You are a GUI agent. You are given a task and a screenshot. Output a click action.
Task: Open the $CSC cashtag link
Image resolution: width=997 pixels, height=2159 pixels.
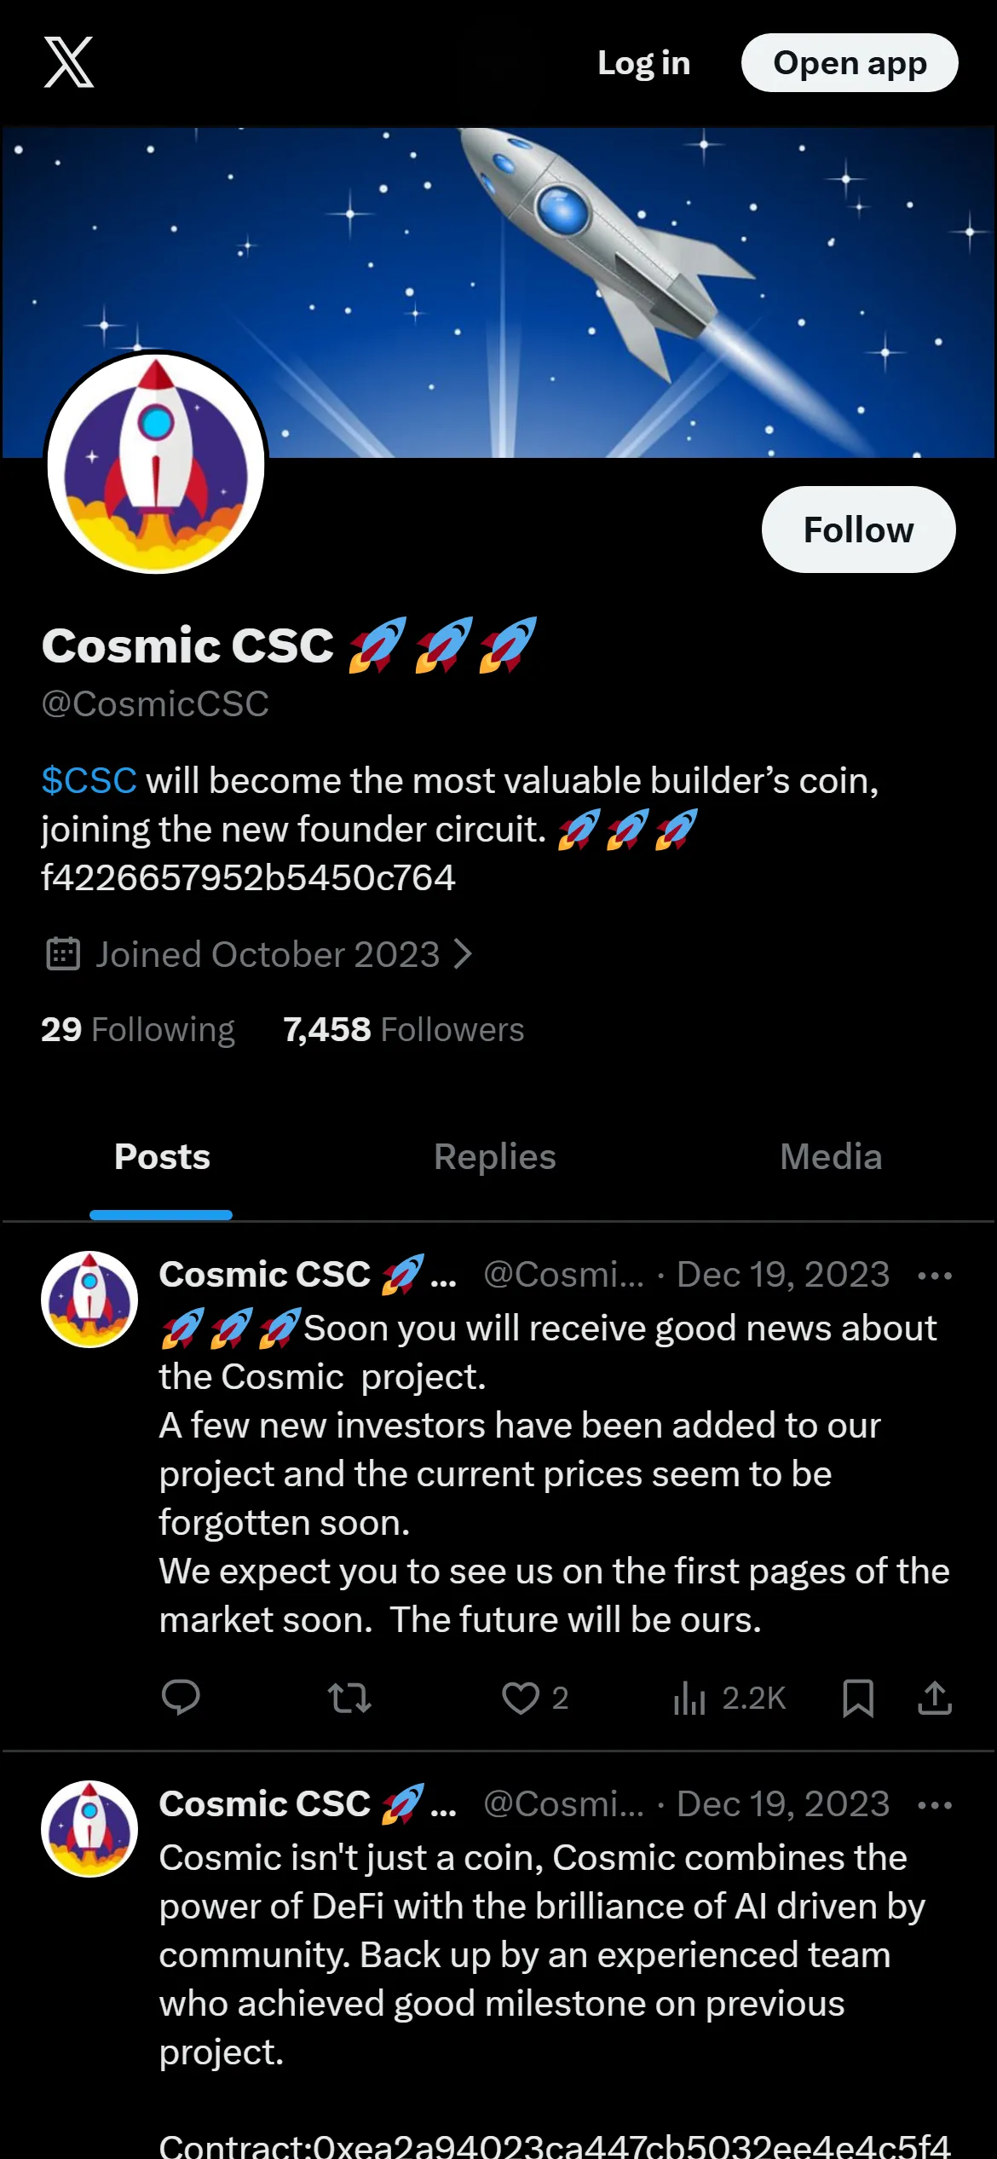(x=89, y=780)
